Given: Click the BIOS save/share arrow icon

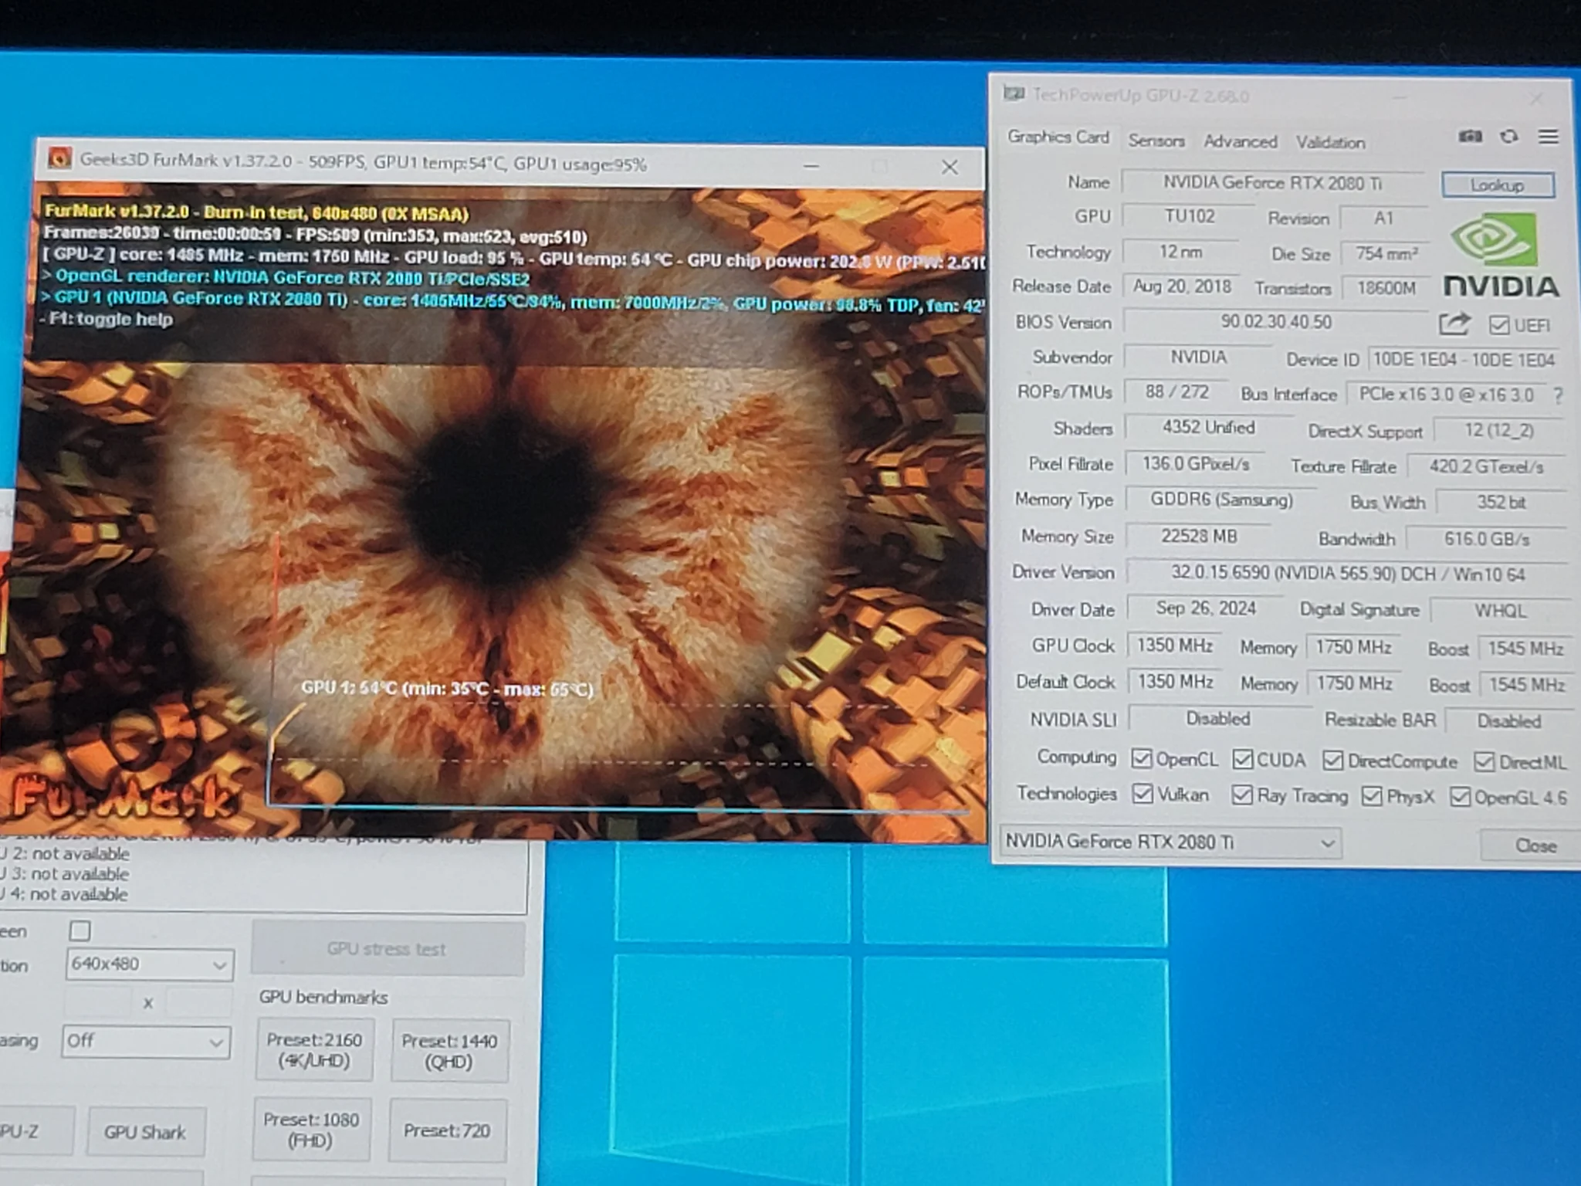Looking at the screenshot, I should click(1454, 324).
